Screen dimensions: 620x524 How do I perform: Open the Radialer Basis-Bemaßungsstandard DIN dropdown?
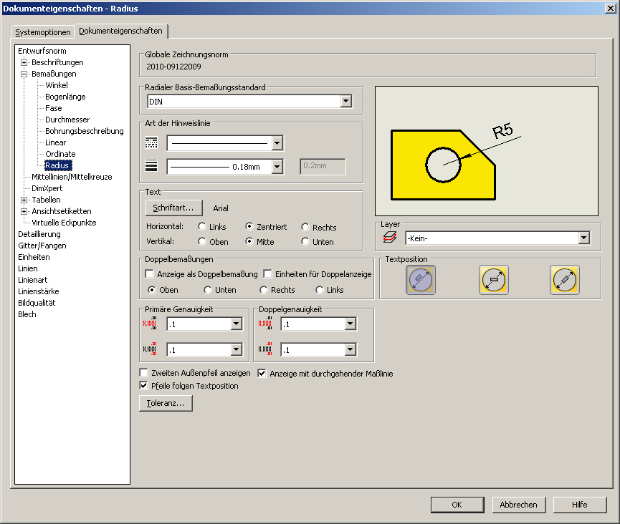[x=346, y=101]
